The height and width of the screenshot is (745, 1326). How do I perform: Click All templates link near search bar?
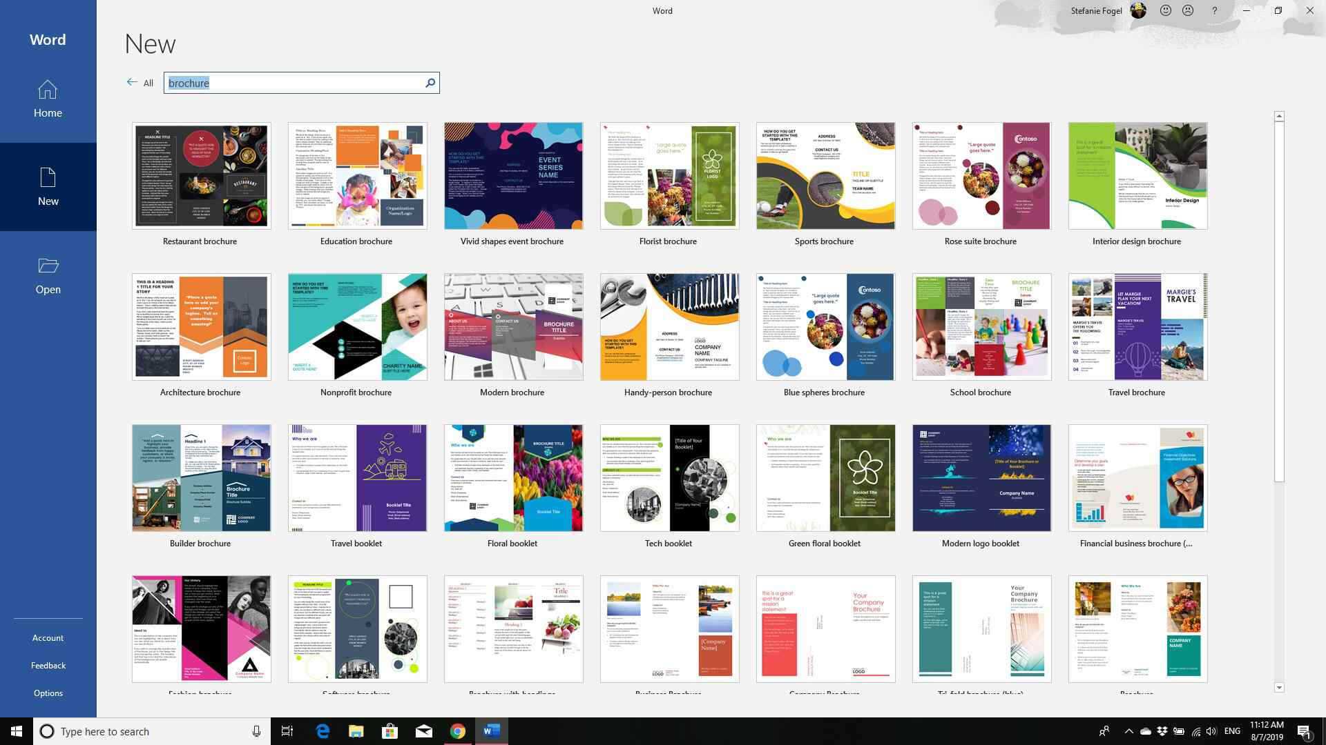[148, 83]
